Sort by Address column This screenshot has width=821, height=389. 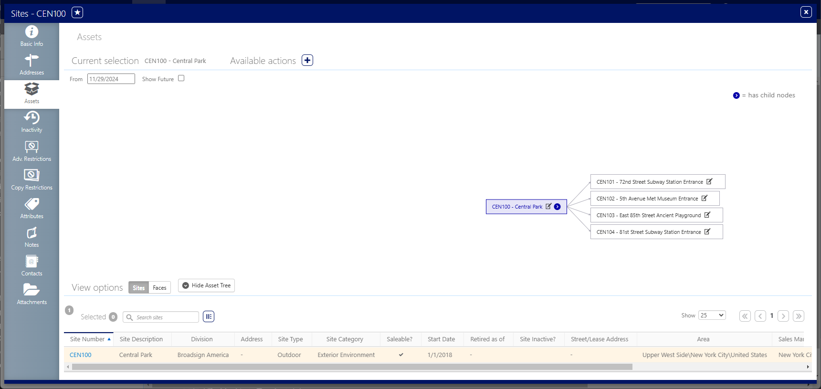[x=252, y=339]
